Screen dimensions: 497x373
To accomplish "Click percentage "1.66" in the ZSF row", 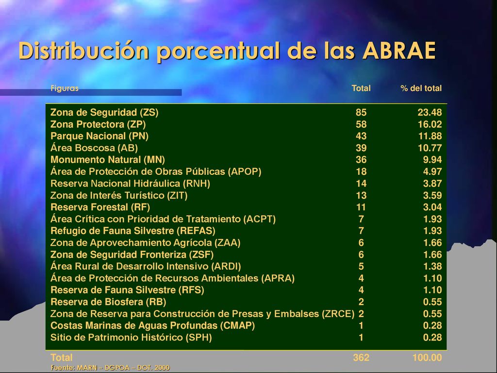I will tap(432, 254).
